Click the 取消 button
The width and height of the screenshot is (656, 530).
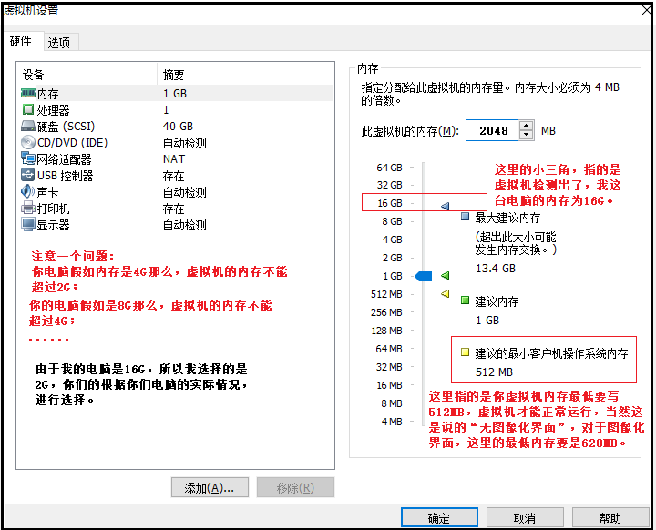(x=525, y=518)
